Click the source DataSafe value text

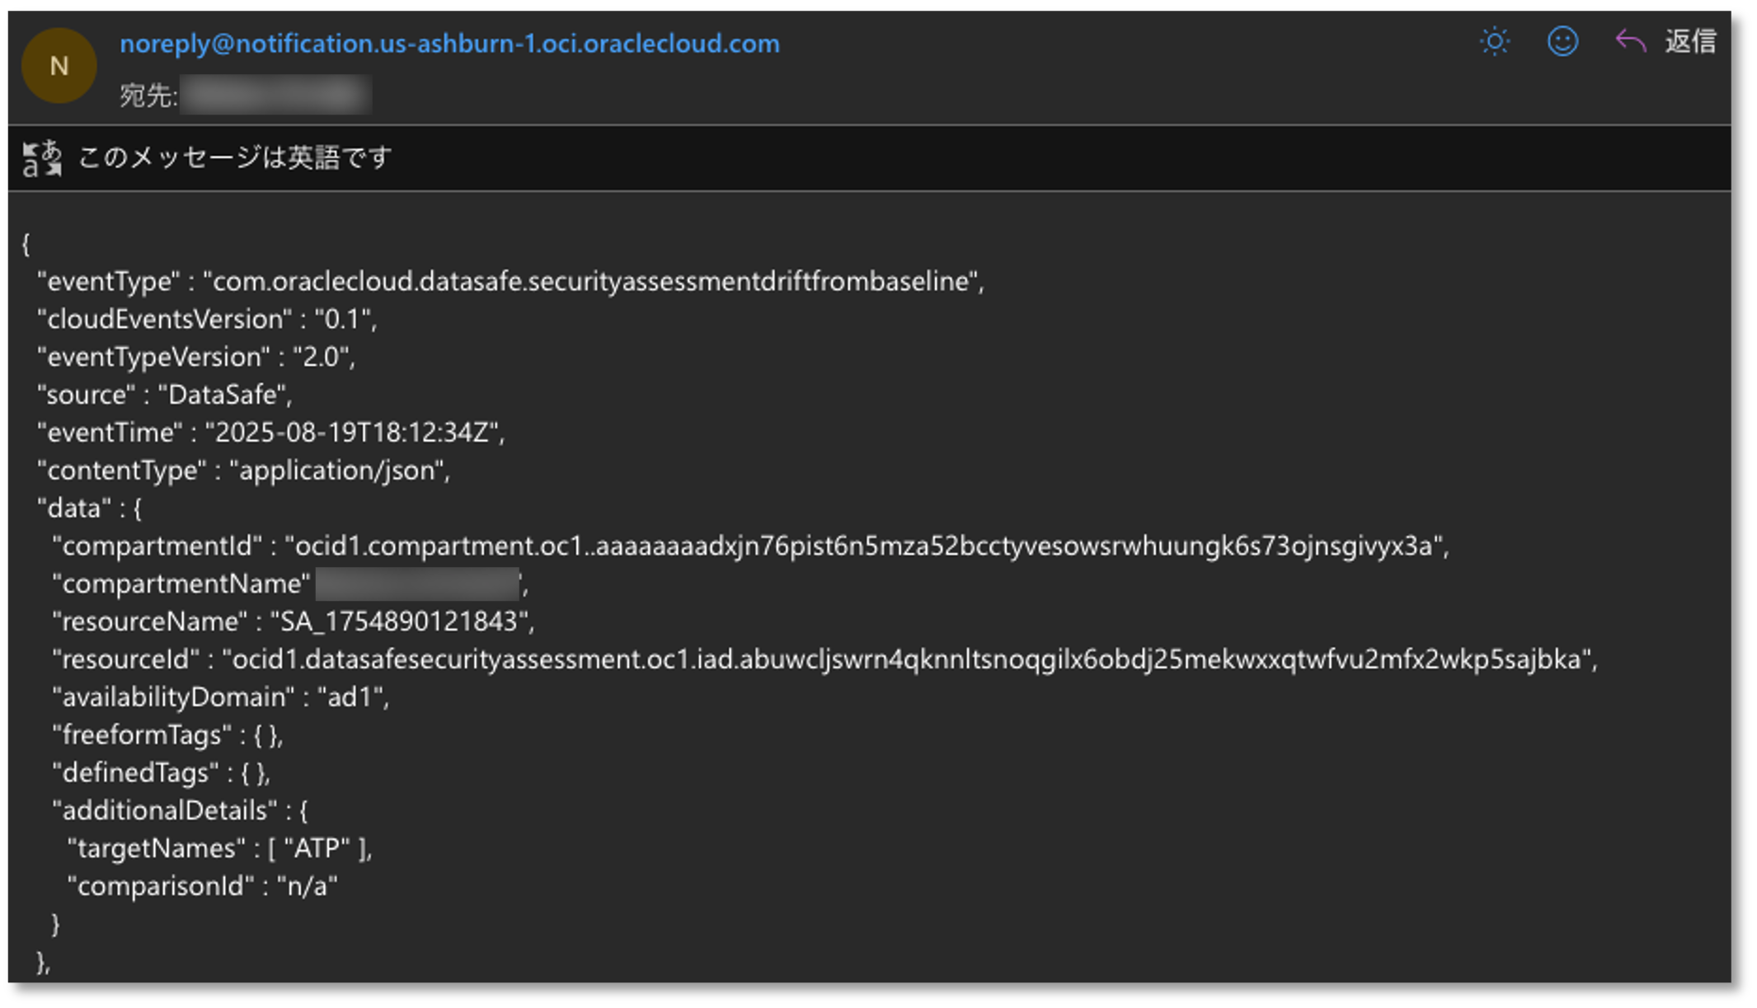[224, 394]
